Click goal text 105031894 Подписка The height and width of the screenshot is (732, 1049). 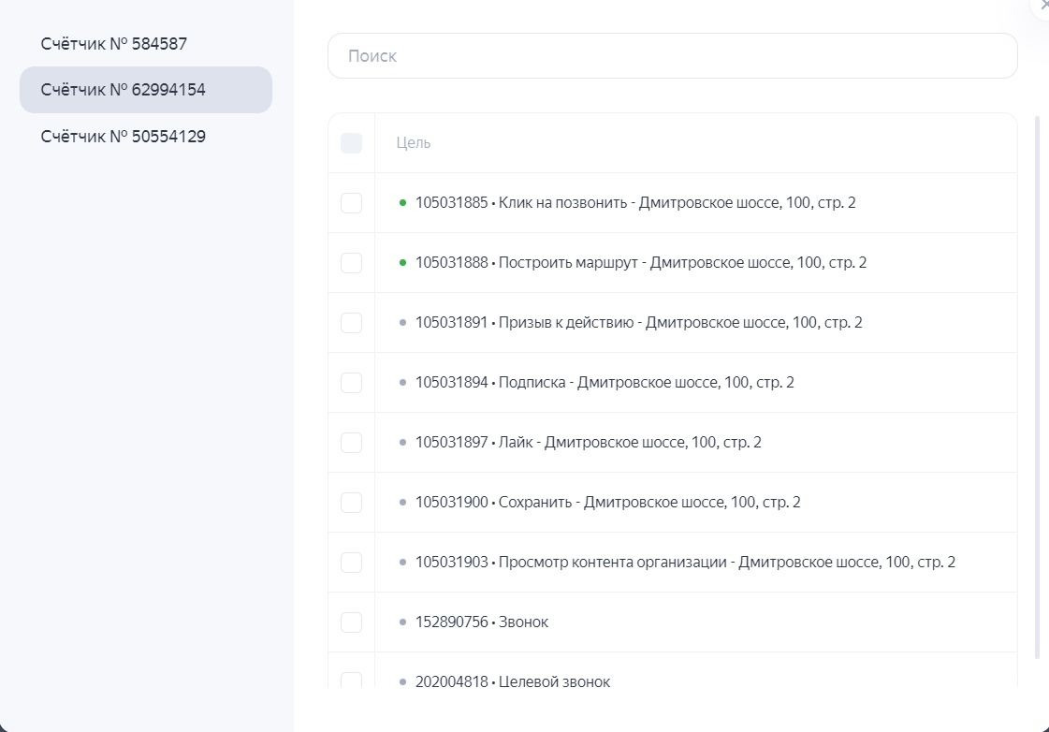pyautogui.click(x=605, y=382)
